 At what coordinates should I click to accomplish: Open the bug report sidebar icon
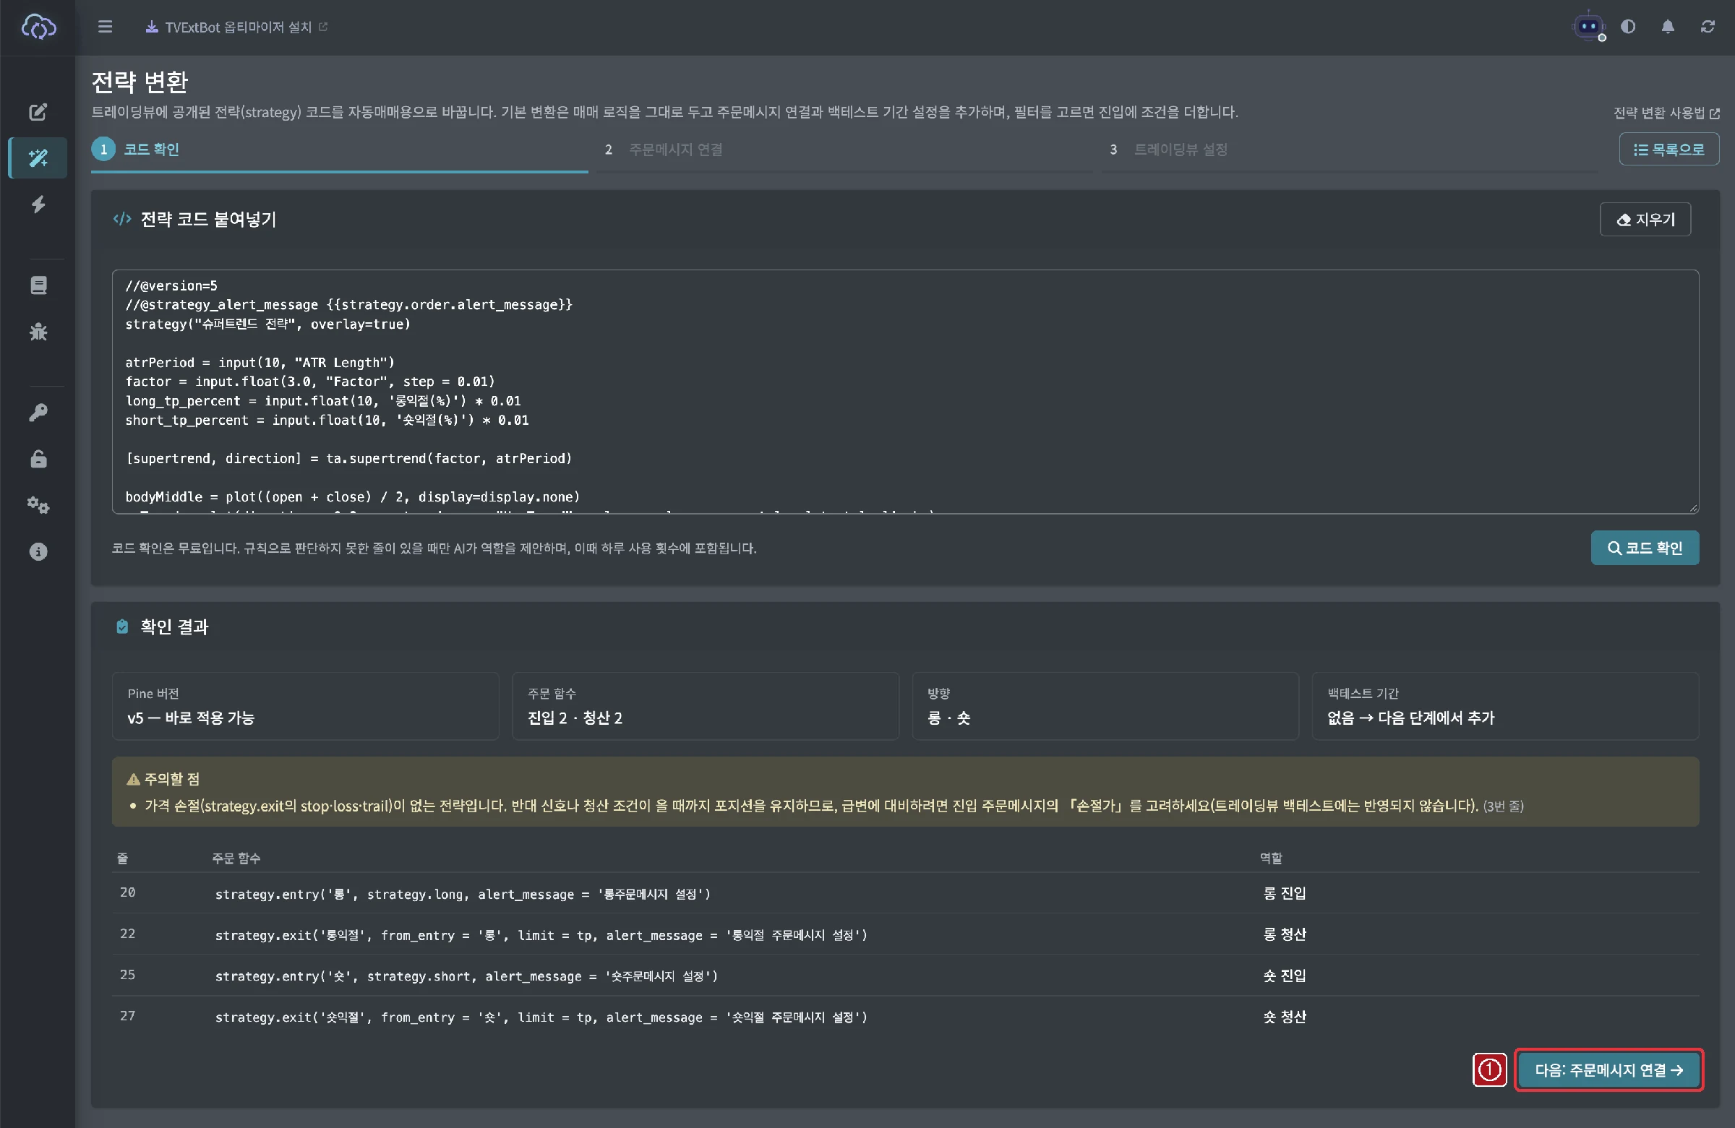click(38, 332)
